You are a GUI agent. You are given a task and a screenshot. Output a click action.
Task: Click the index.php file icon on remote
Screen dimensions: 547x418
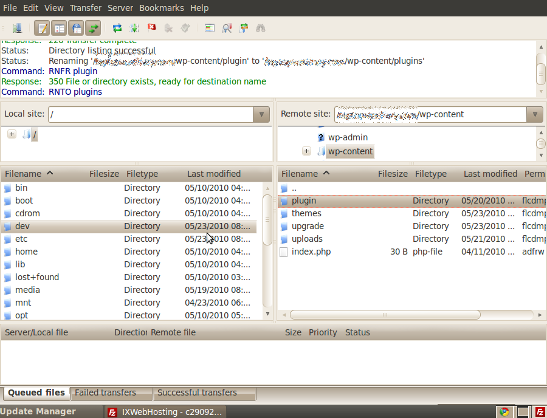284,252
